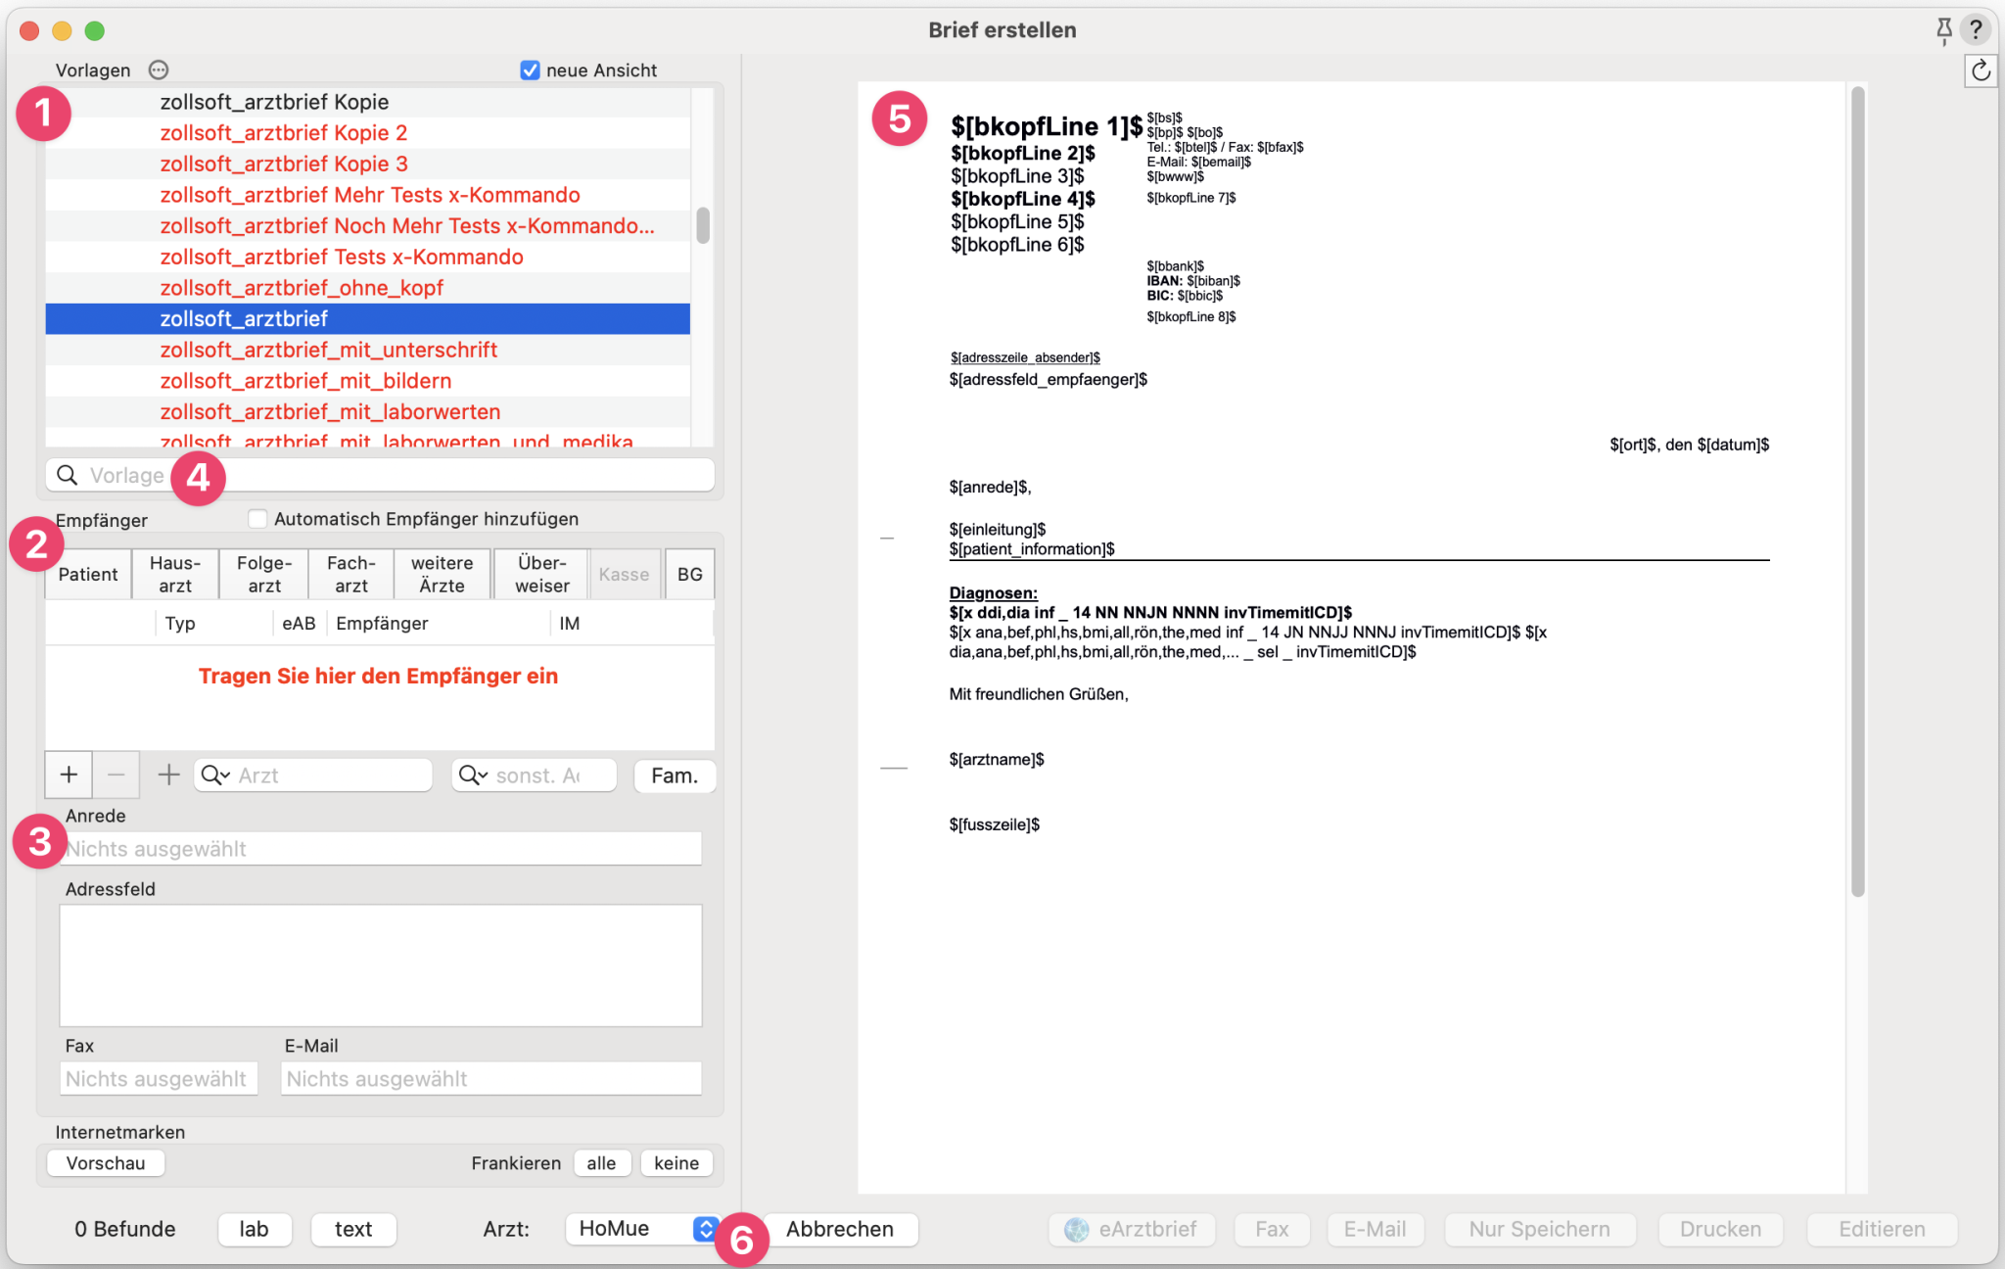Click the Fam. button
Image resolution: width=2005 pixels, height=1269 pixels.
pos(675,775)
